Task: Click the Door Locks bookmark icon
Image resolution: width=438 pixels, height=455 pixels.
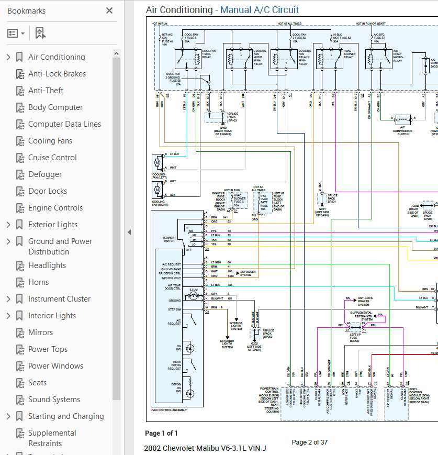Action: [x=20, y=192]
